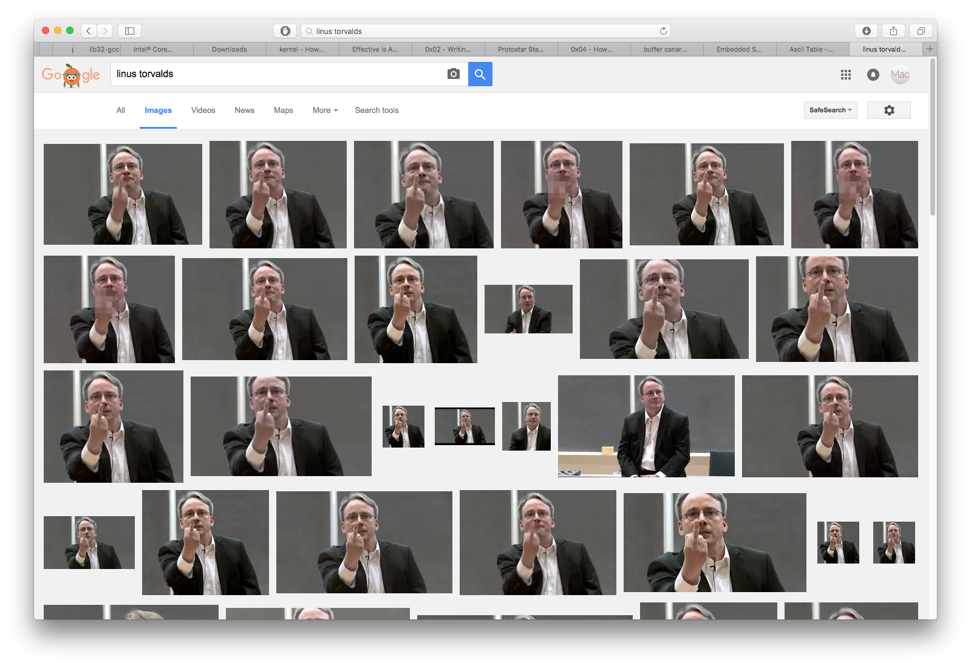This screenshot has height=668, width=971.
Task: Click in the linus torvalds search box
Action: point(279,74)
